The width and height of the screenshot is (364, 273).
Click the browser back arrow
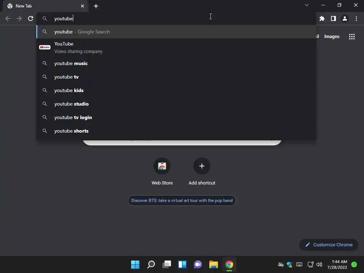[x=8, y=18]
